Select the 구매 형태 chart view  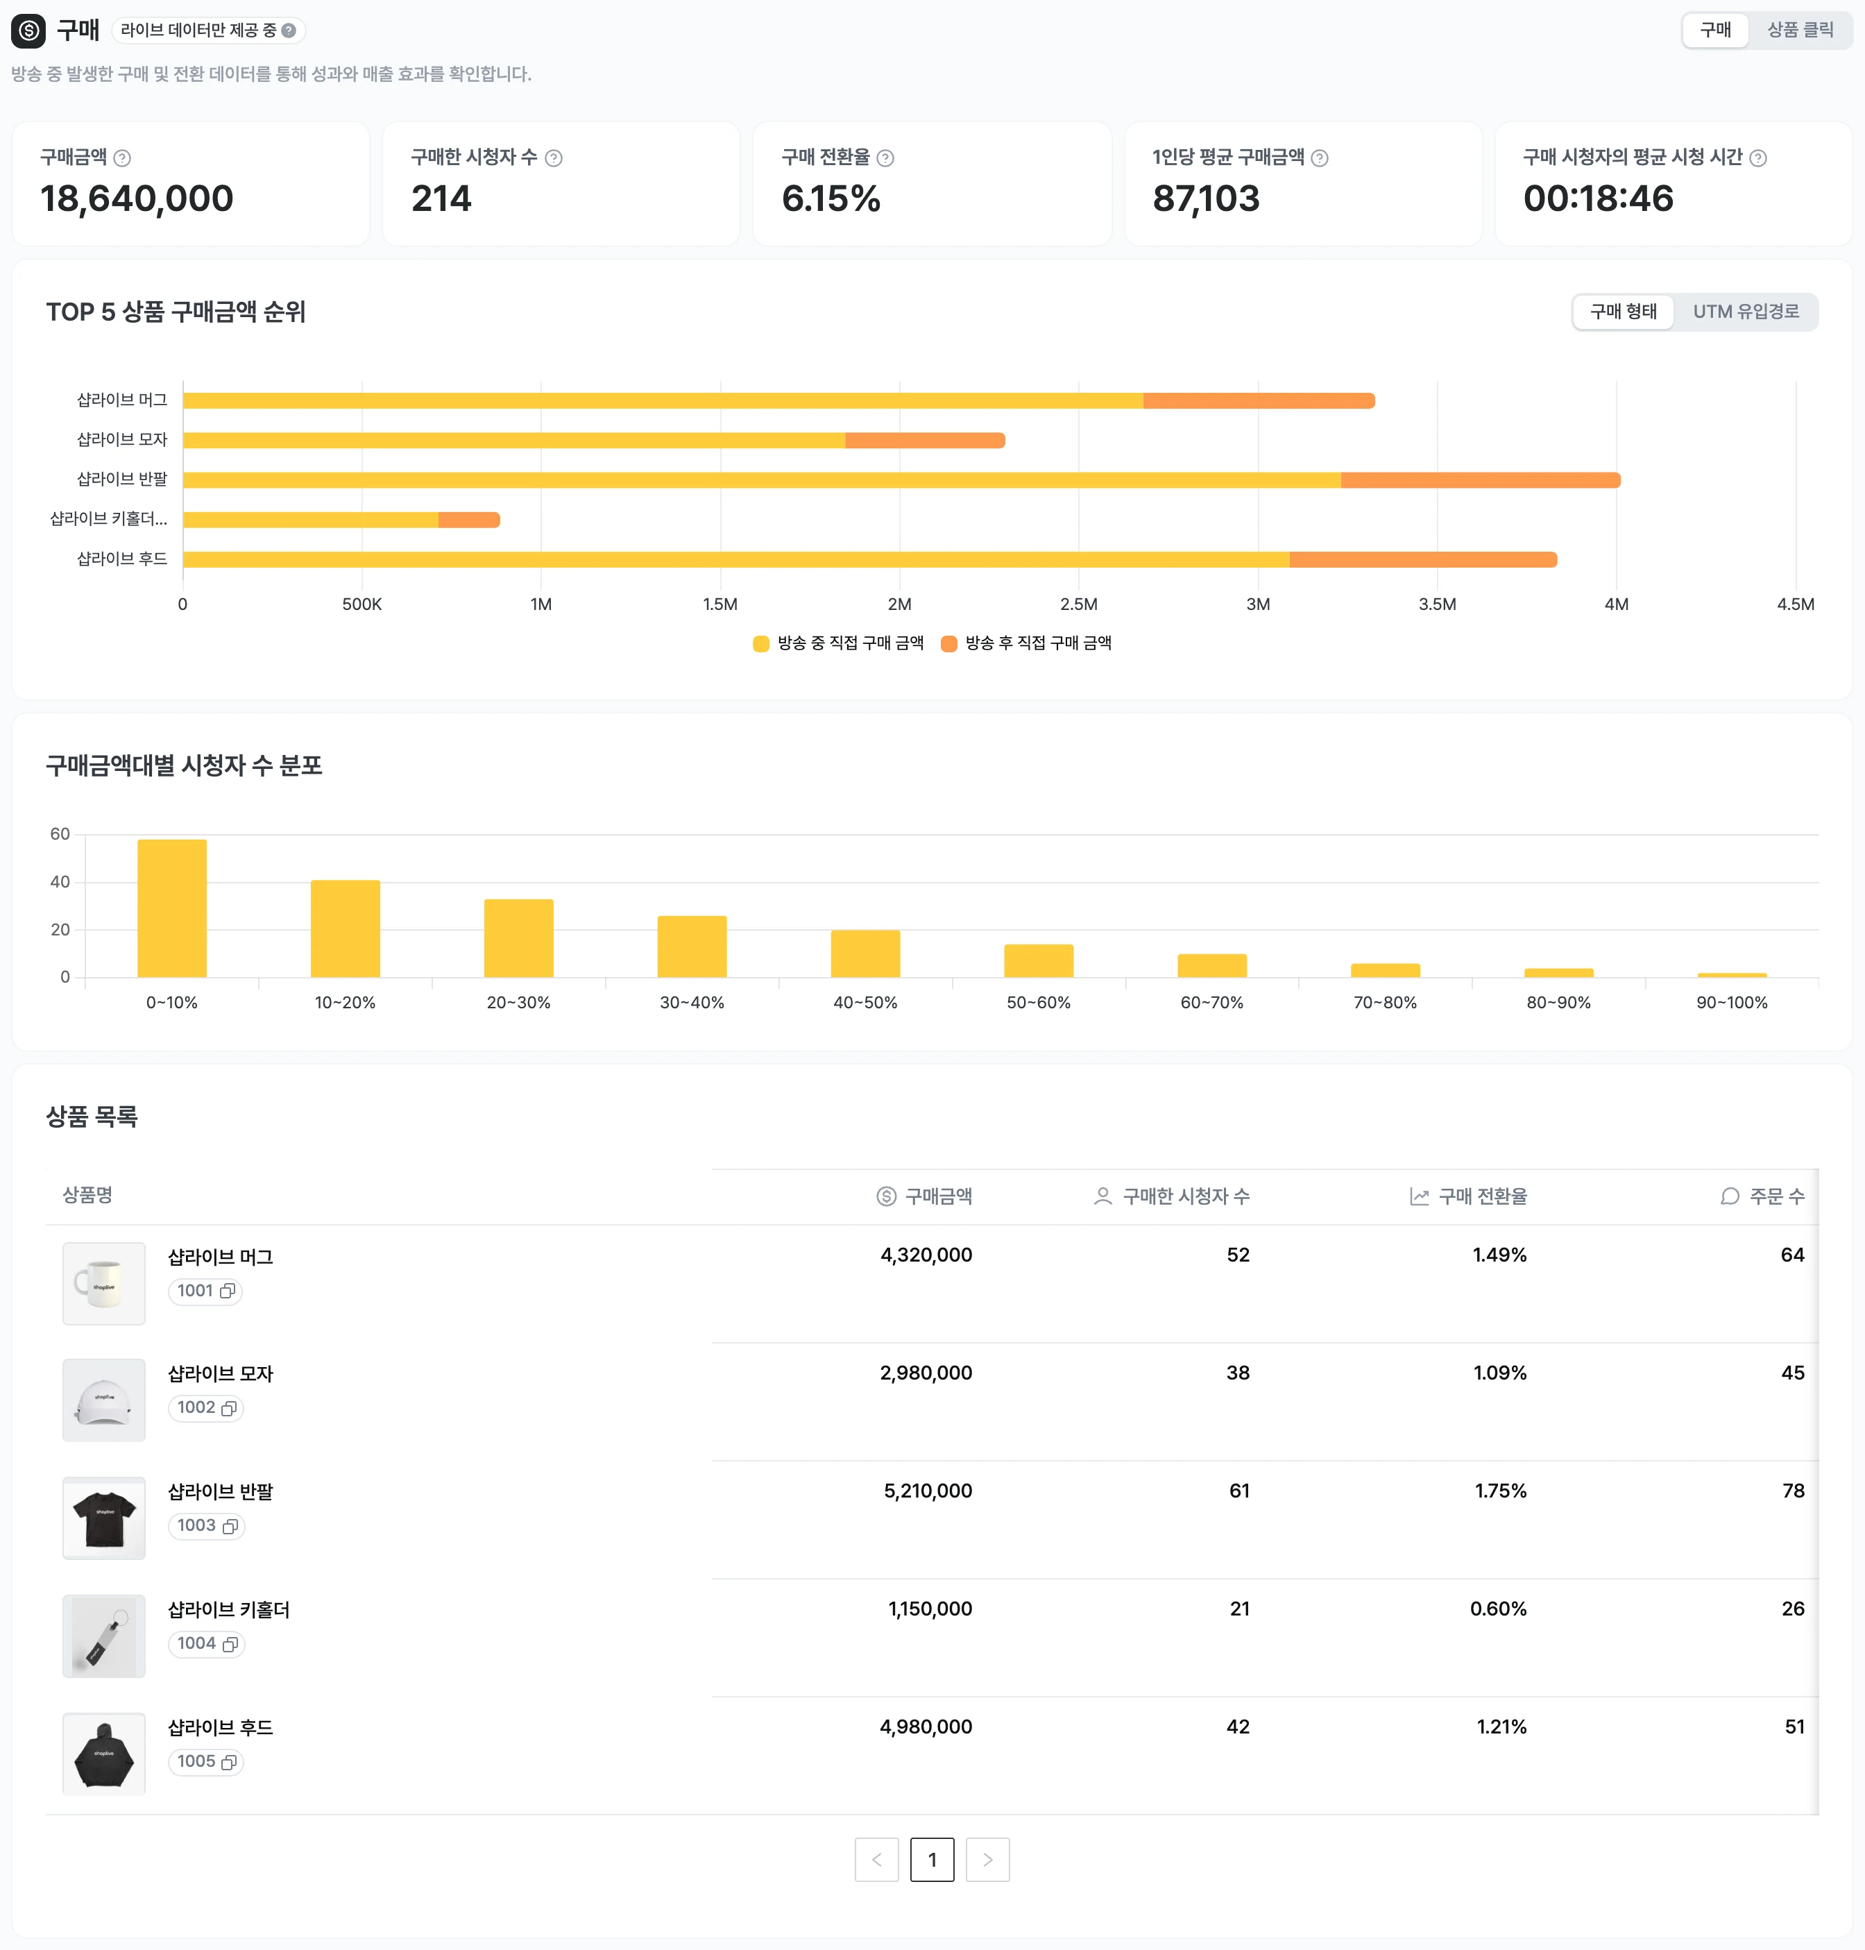pos(1624,312)
